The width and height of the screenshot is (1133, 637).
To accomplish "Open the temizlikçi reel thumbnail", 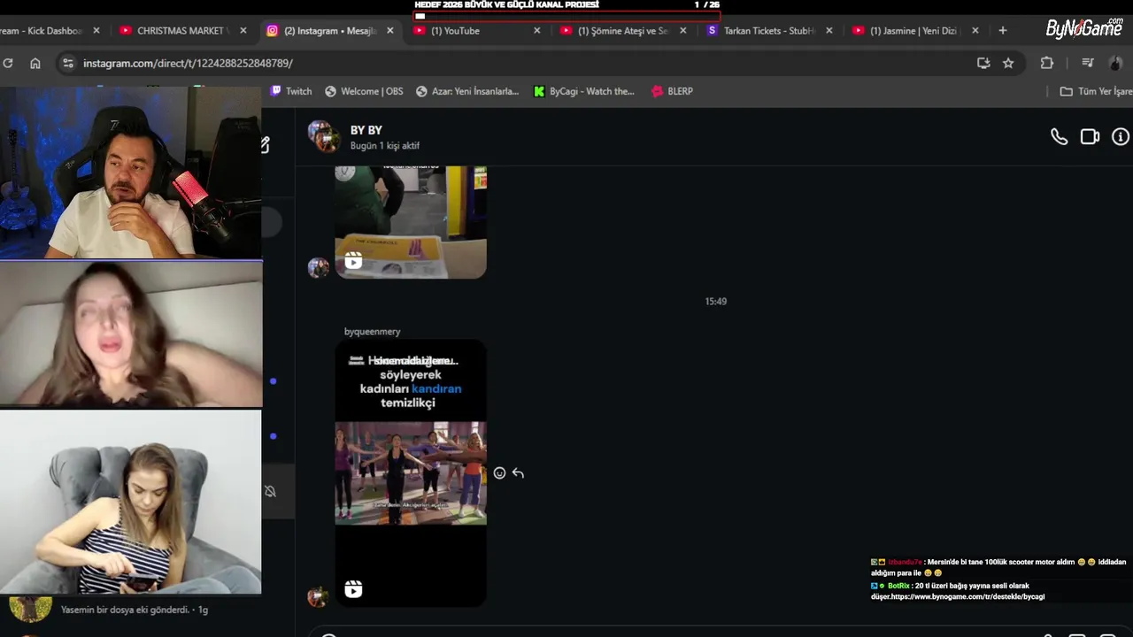I will click(411, 473).
